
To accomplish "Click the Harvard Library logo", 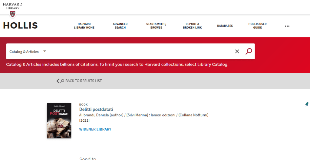I will point(12,6).
